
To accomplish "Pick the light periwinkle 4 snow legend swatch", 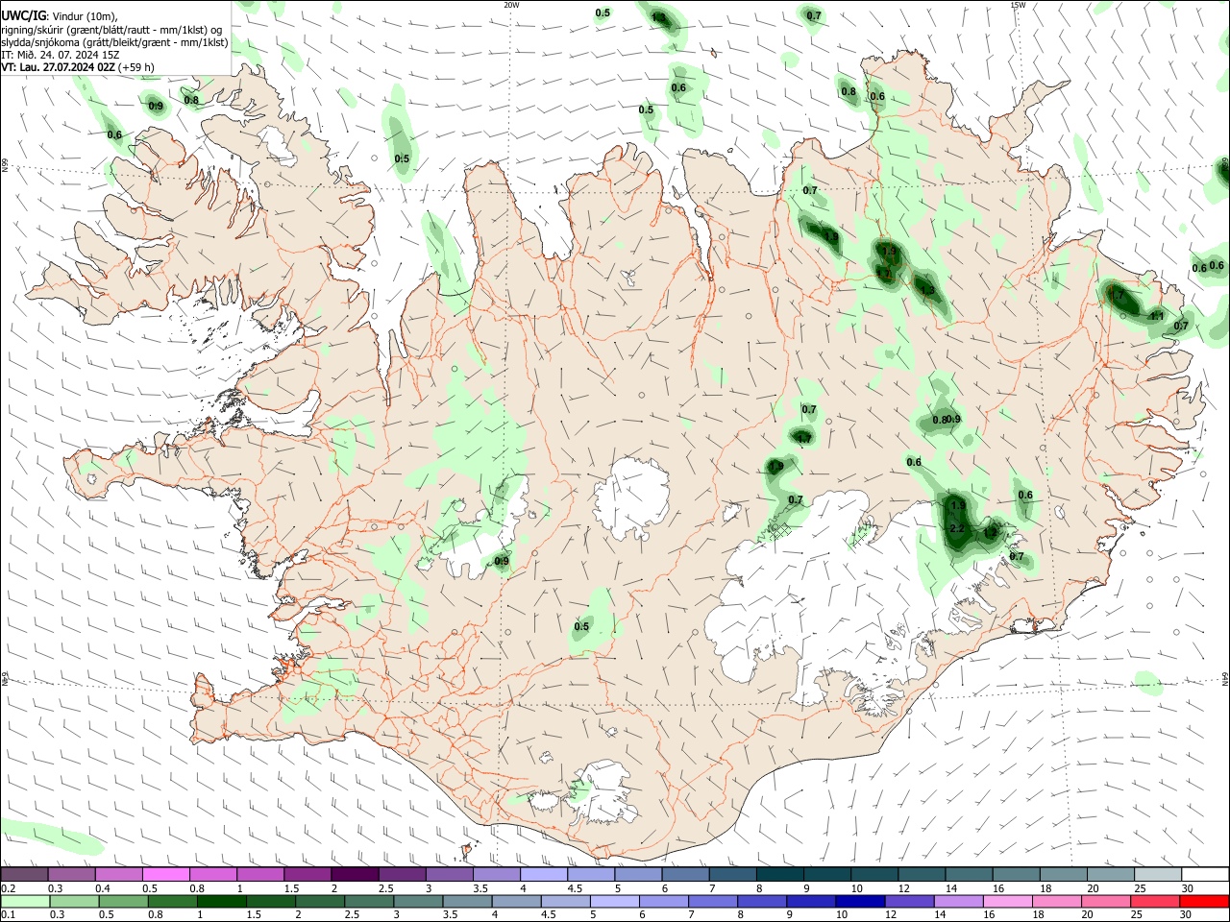I will pyautogui.click(x=543, y=874).
